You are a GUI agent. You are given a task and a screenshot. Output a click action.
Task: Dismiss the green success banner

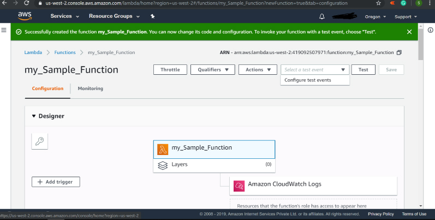409,32
